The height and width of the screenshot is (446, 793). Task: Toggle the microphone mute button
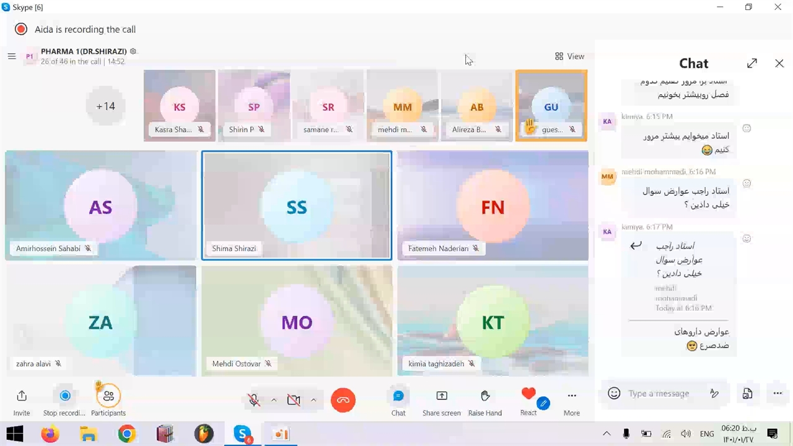(x=254, y=400)
